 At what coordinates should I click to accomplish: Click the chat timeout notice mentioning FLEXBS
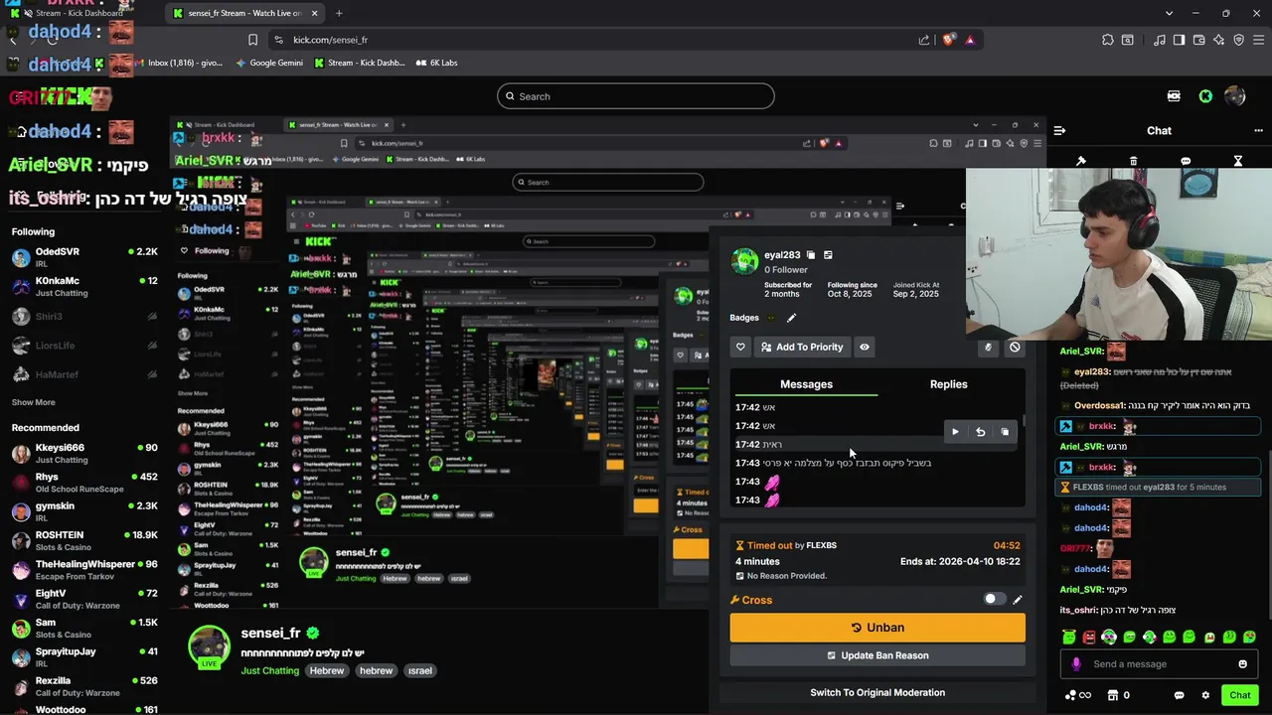pos(1157,488)
